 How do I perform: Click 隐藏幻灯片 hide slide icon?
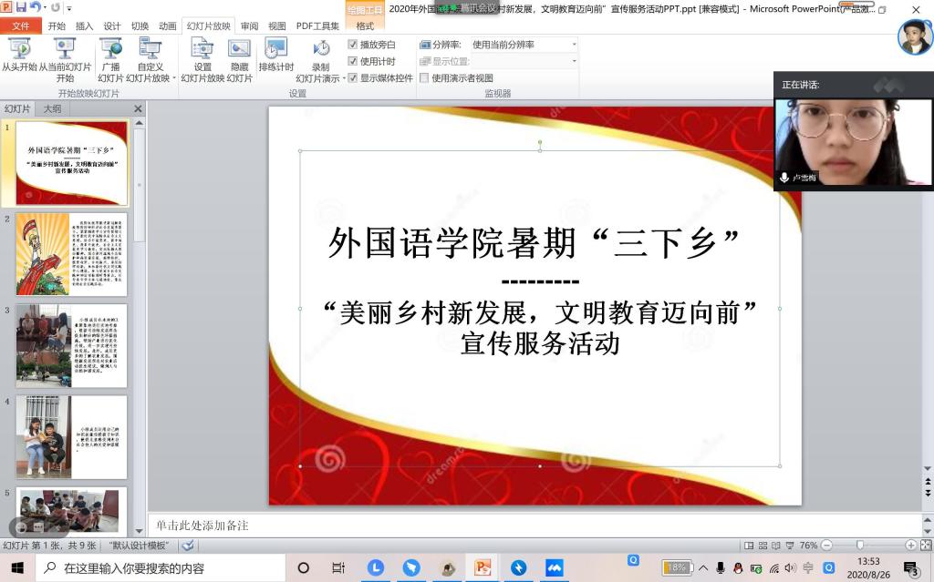[x=239, y=50]
